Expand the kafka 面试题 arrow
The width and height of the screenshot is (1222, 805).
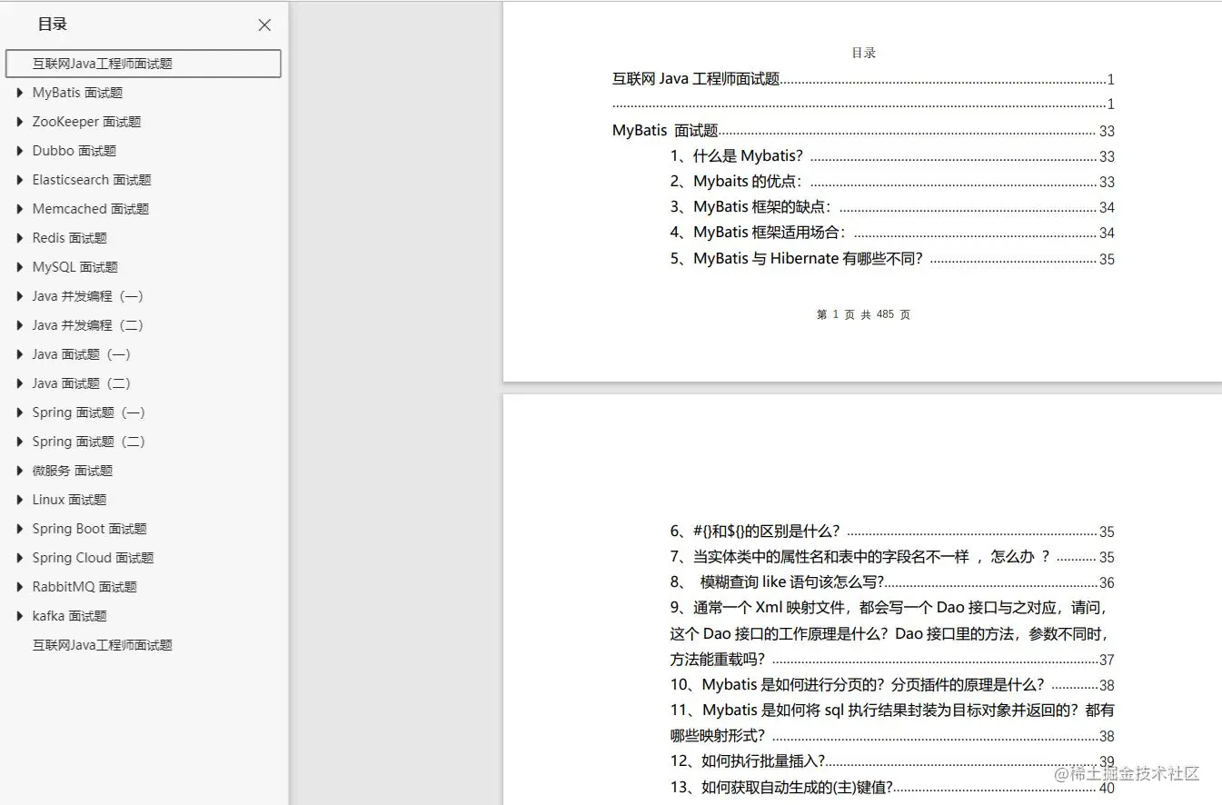(x=20, y=616)
